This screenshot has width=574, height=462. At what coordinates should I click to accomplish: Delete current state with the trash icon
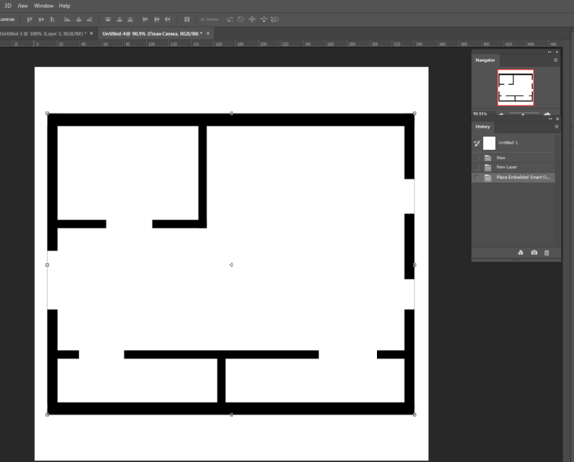[547, 253]
